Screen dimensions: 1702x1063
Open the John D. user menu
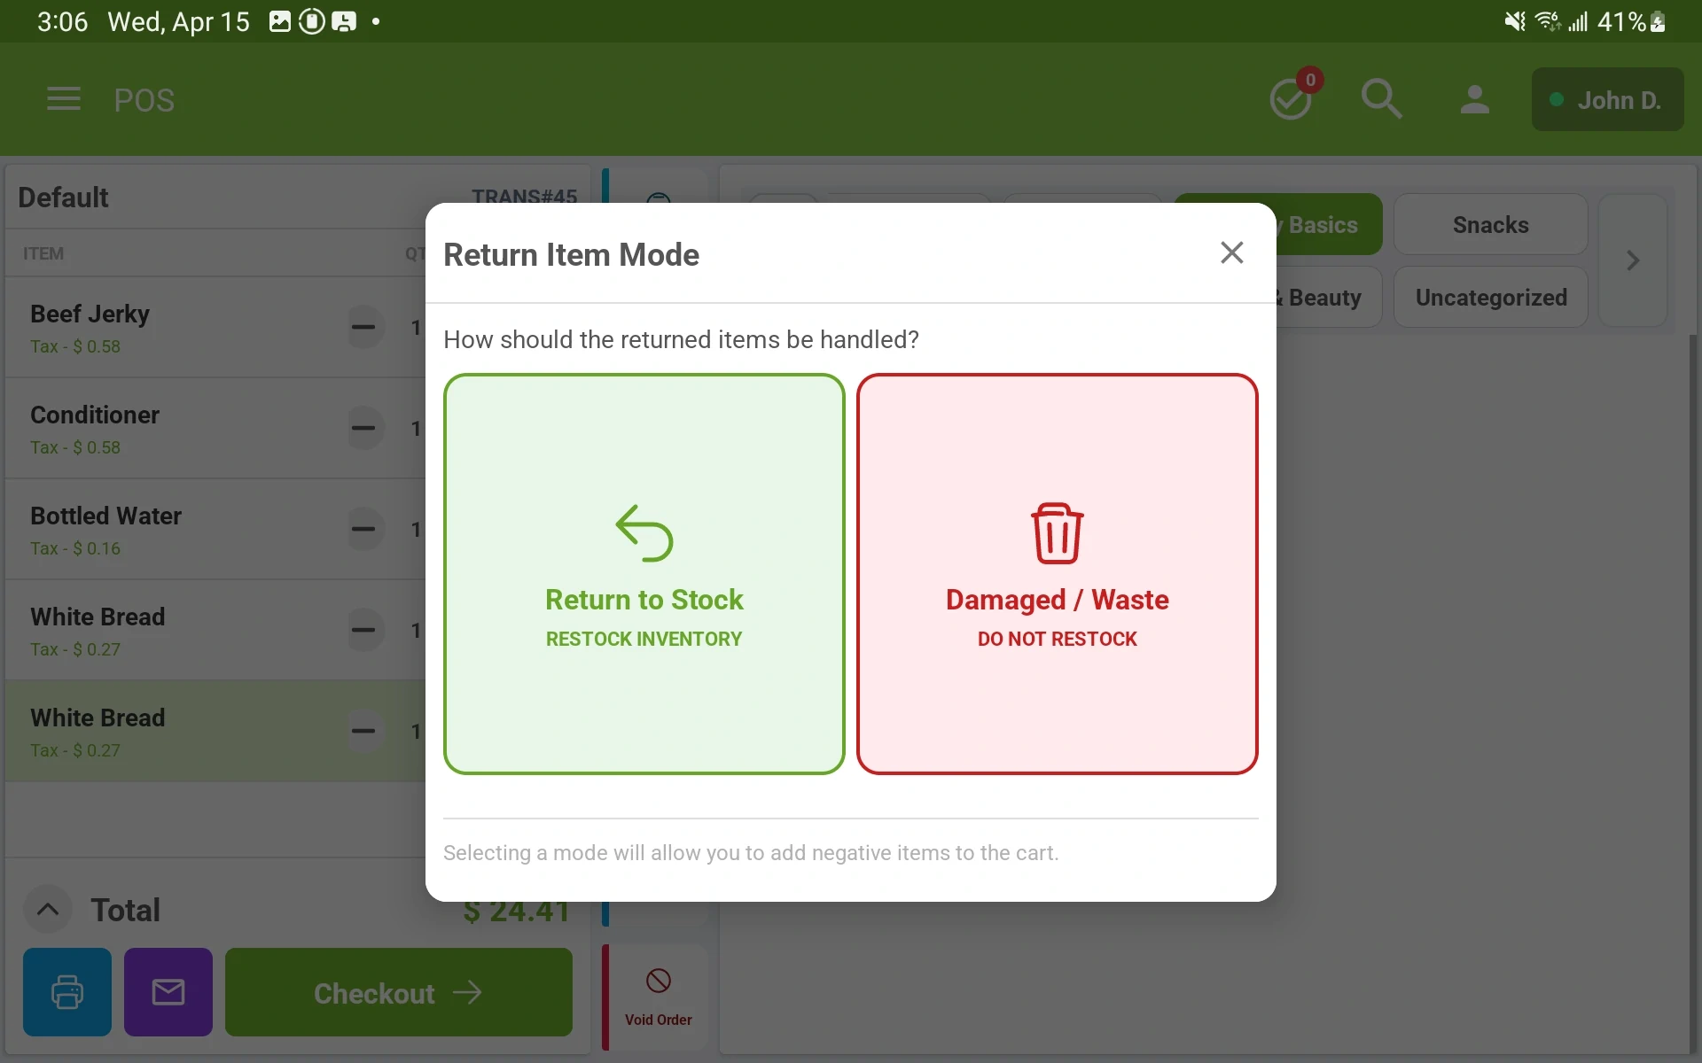pyautogui.click(x=1606, y=100)
